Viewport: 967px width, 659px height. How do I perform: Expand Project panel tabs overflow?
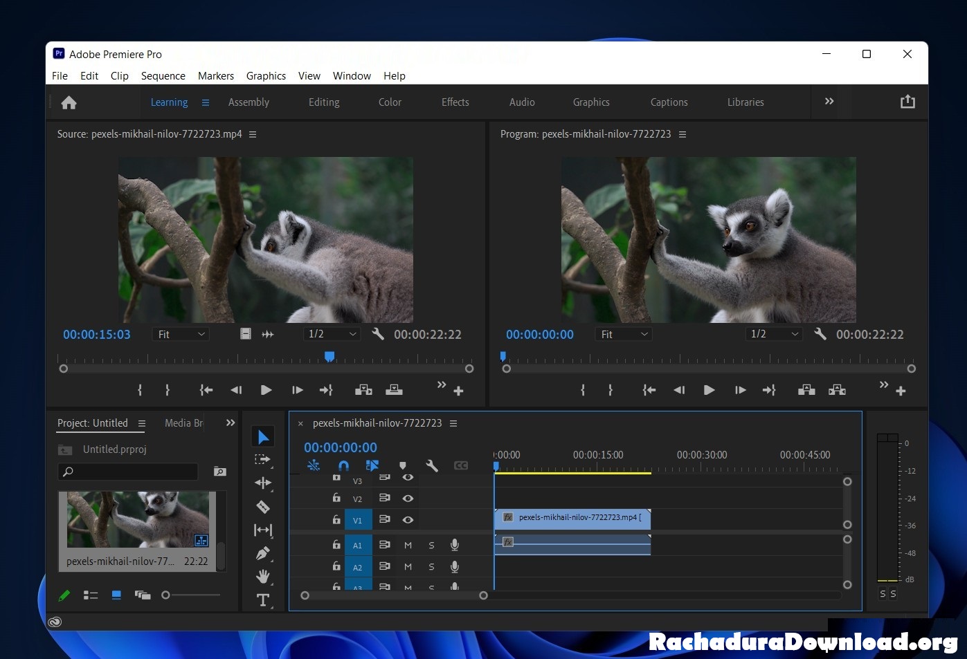[x=231, y=423]
